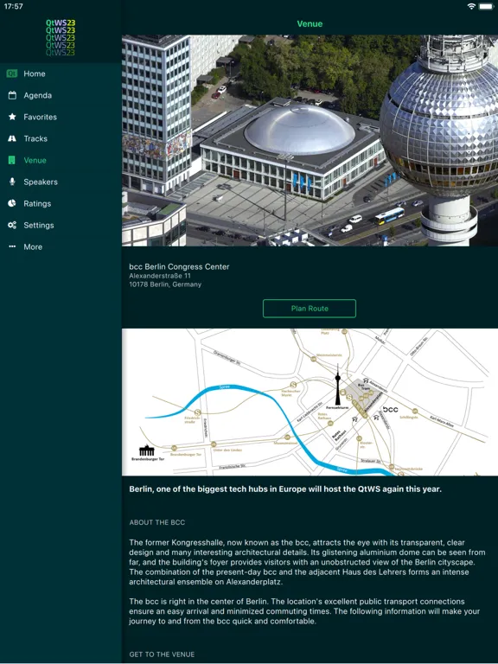Tap the 17:57 clock in the status bar

[14, 6]
